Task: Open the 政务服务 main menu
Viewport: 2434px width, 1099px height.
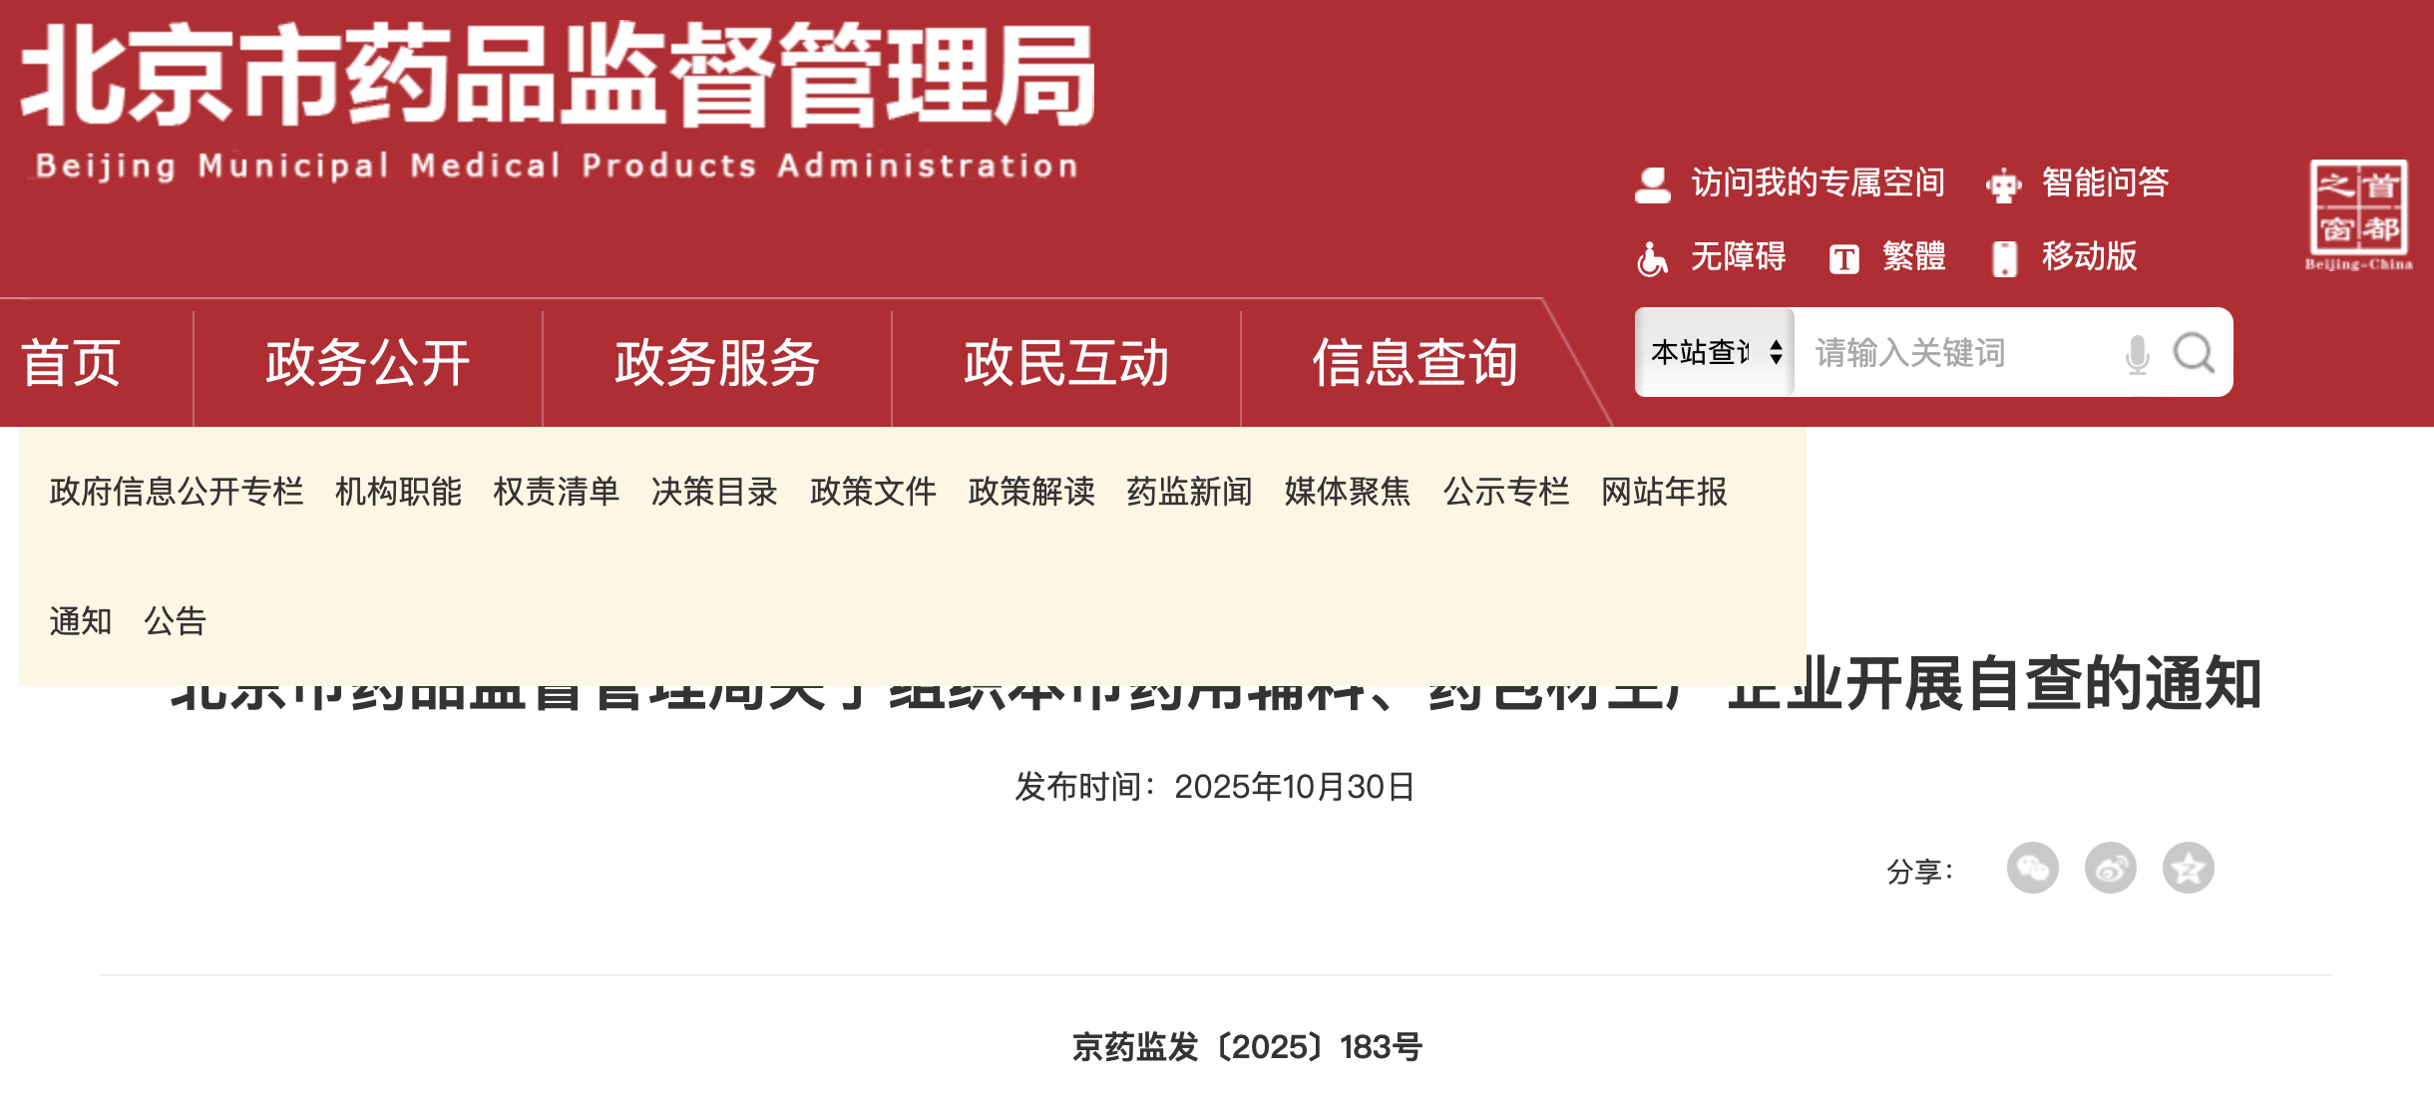Action: [717, 362]
